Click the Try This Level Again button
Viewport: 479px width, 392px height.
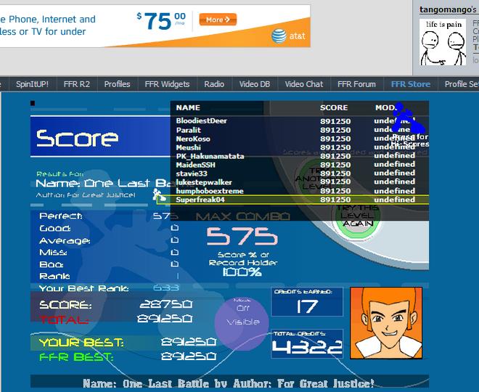pyautogui.click(x=357, y=216)
